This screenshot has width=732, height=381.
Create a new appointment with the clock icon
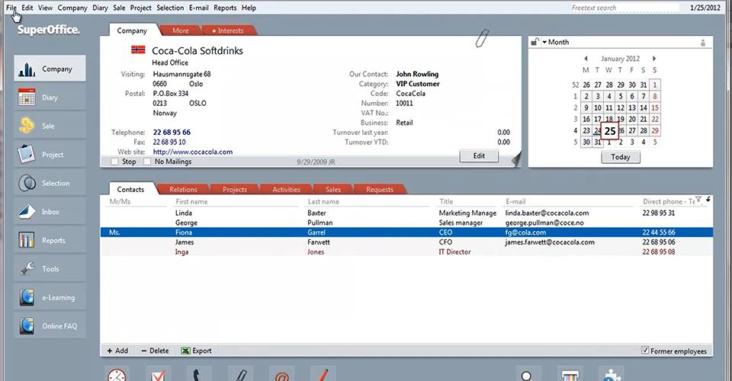(x=117, y=374)
